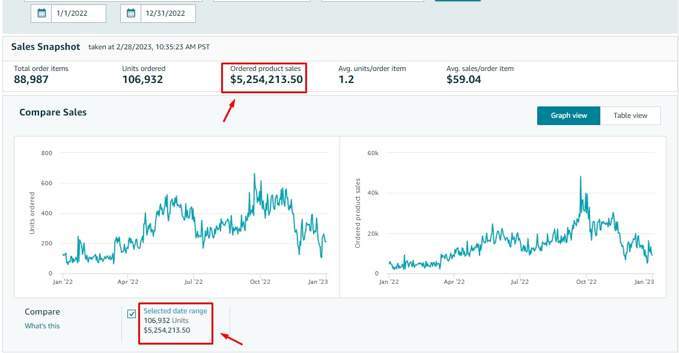Screen dimensions: 679x353
Task: Click the Oct '22 label on Units ordered chart
Action: coord(259,281)
